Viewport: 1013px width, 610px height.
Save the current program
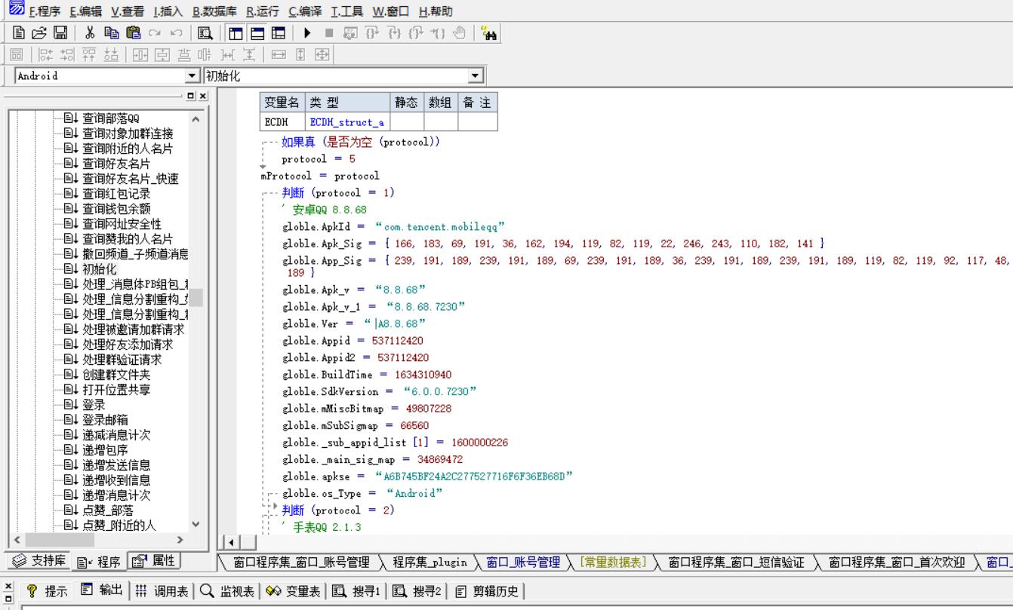point(60,33)
